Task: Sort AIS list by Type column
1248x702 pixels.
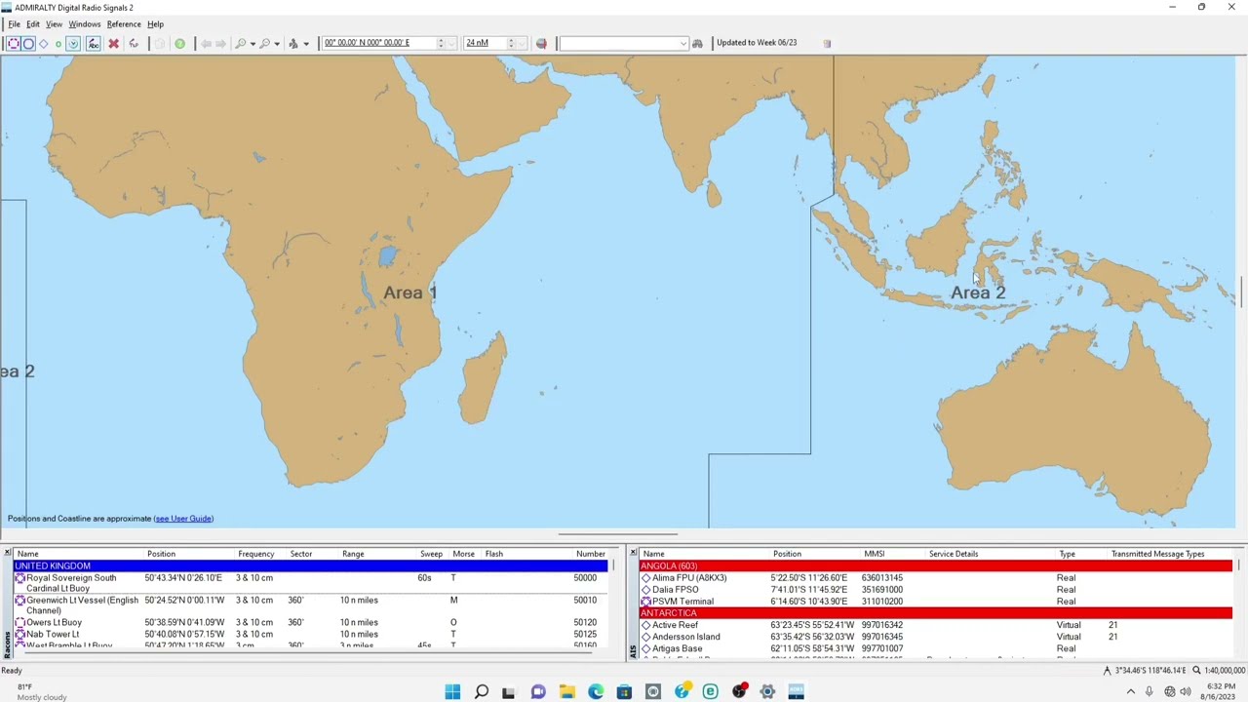Action: point(1067,554)
